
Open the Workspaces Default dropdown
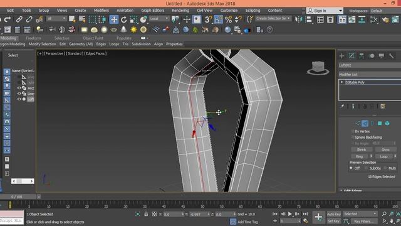pos(386,11)
